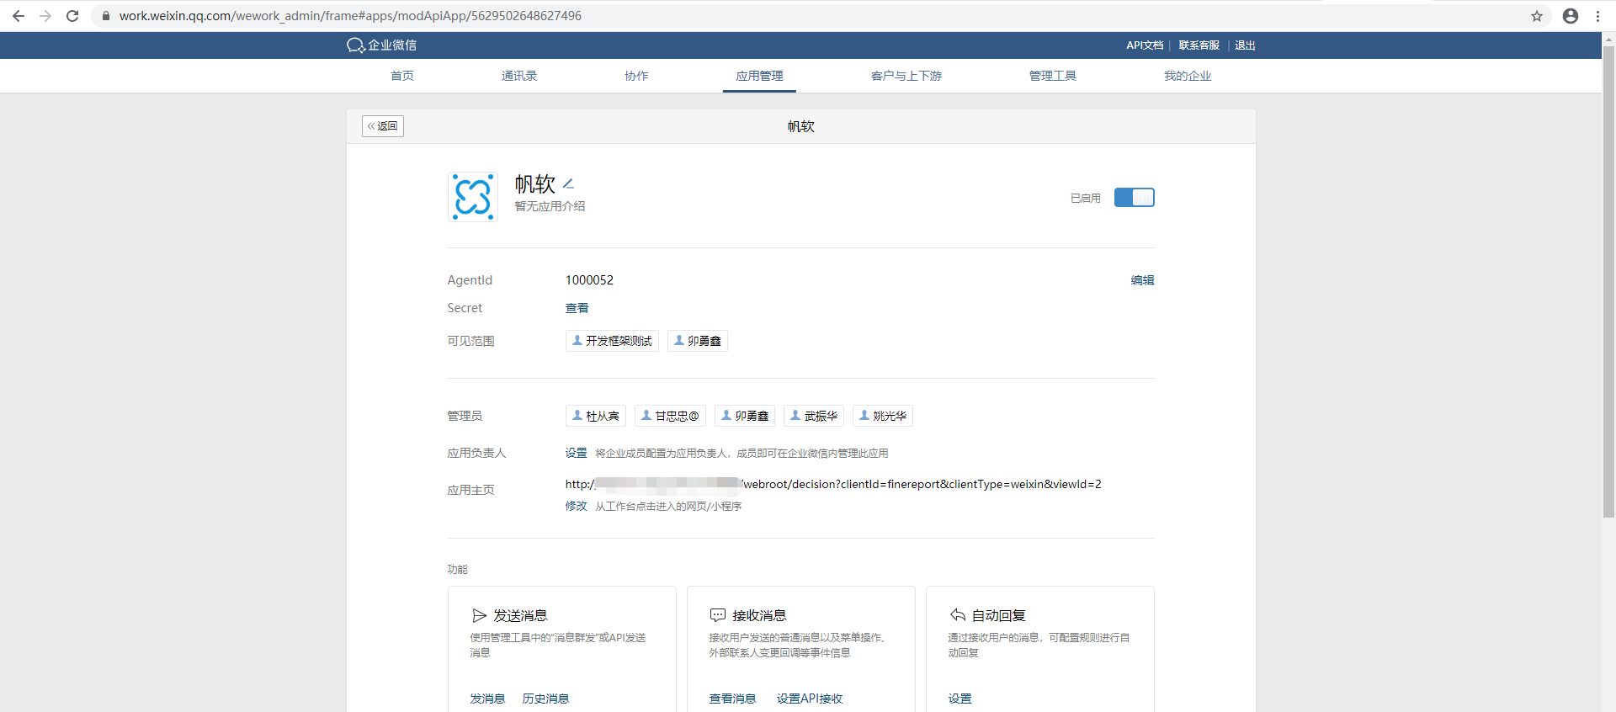Bookmark this page with star icon

(1537, 16)
